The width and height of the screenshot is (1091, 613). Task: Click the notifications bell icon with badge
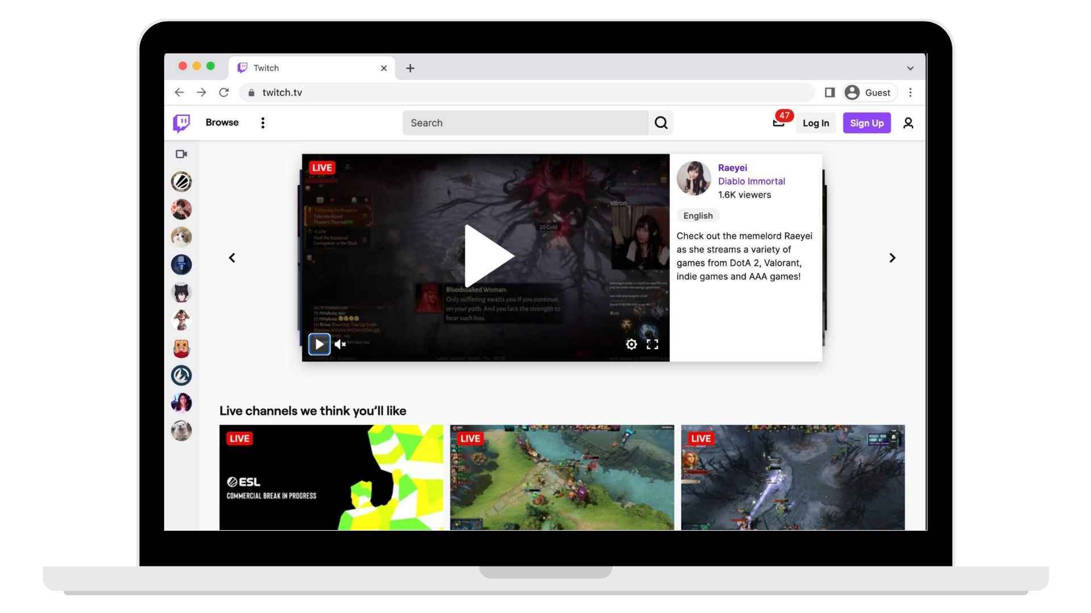(779, 122)
